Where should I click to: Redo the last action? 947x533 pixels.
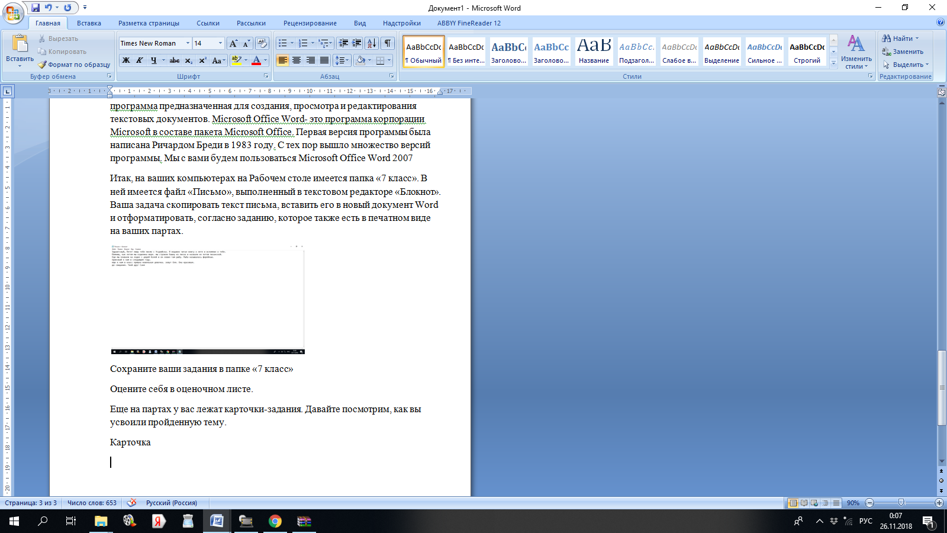pyautogui.click(x=67, y=8)
